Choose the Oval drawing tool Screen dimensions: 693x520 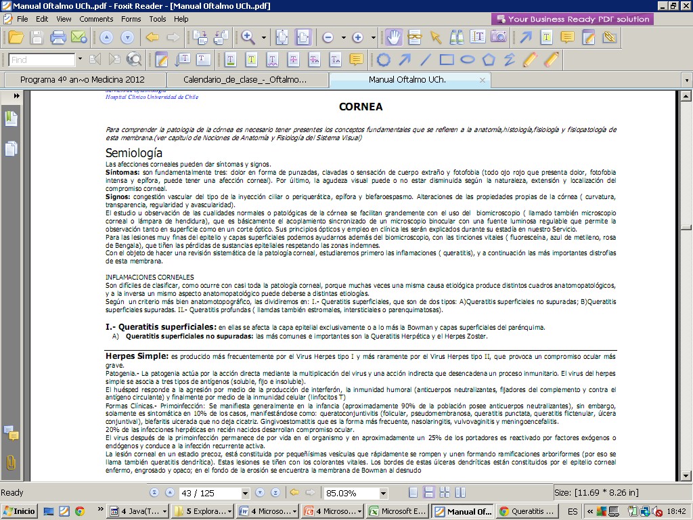click(x=468, y=60)
